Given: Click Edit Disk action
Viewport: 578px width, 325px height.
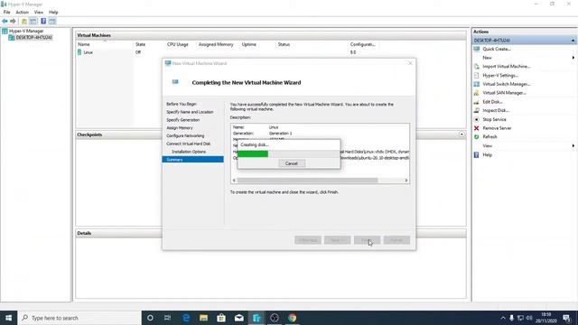Looking at the screenshot, I should tap(492, 102).
